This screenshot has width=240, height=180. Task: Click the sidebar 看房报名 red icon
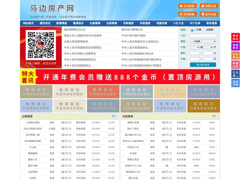235,37
